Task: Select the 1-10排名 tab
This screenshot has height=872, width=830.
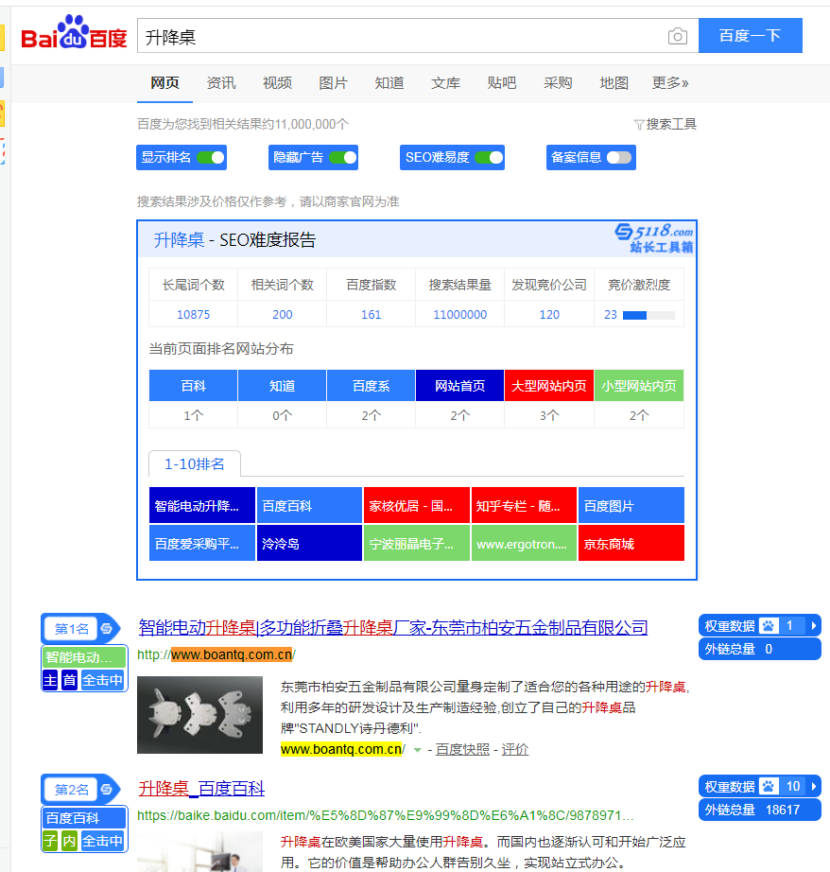Action: coord(195,463)
